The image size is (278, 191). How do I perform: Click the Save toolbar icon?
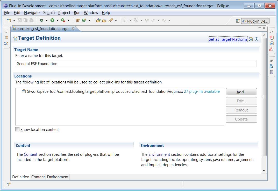click(19, 20)
